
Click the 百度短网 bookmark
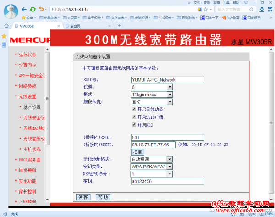[x=252, y=18]
